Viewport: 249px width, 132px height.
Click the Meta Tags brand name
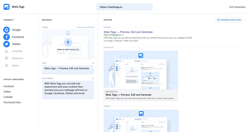(x=18, y=7)
